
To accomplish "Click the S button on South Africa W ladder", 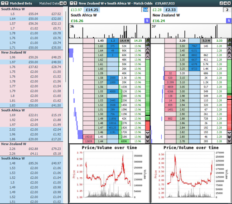I will [147, 21].
